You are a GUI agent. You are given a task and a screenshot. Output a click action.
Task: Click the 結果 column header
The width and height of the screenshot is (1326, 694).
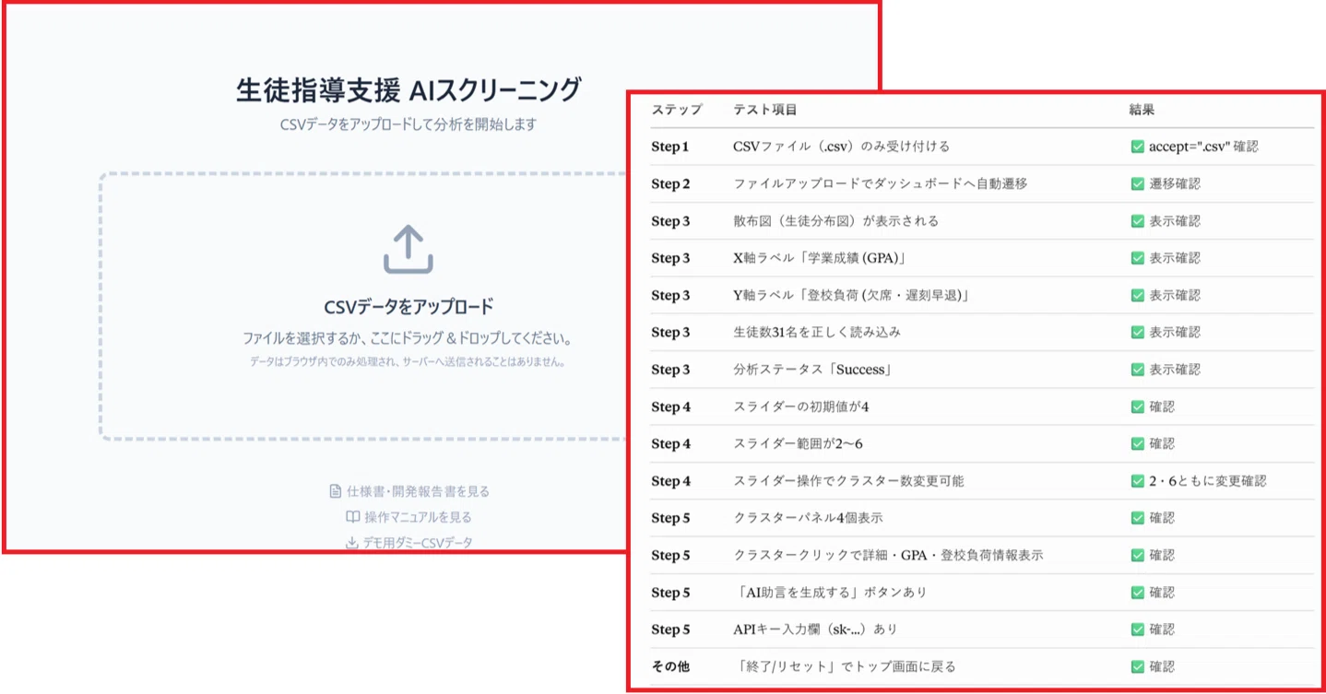(x=1142, y=110)
